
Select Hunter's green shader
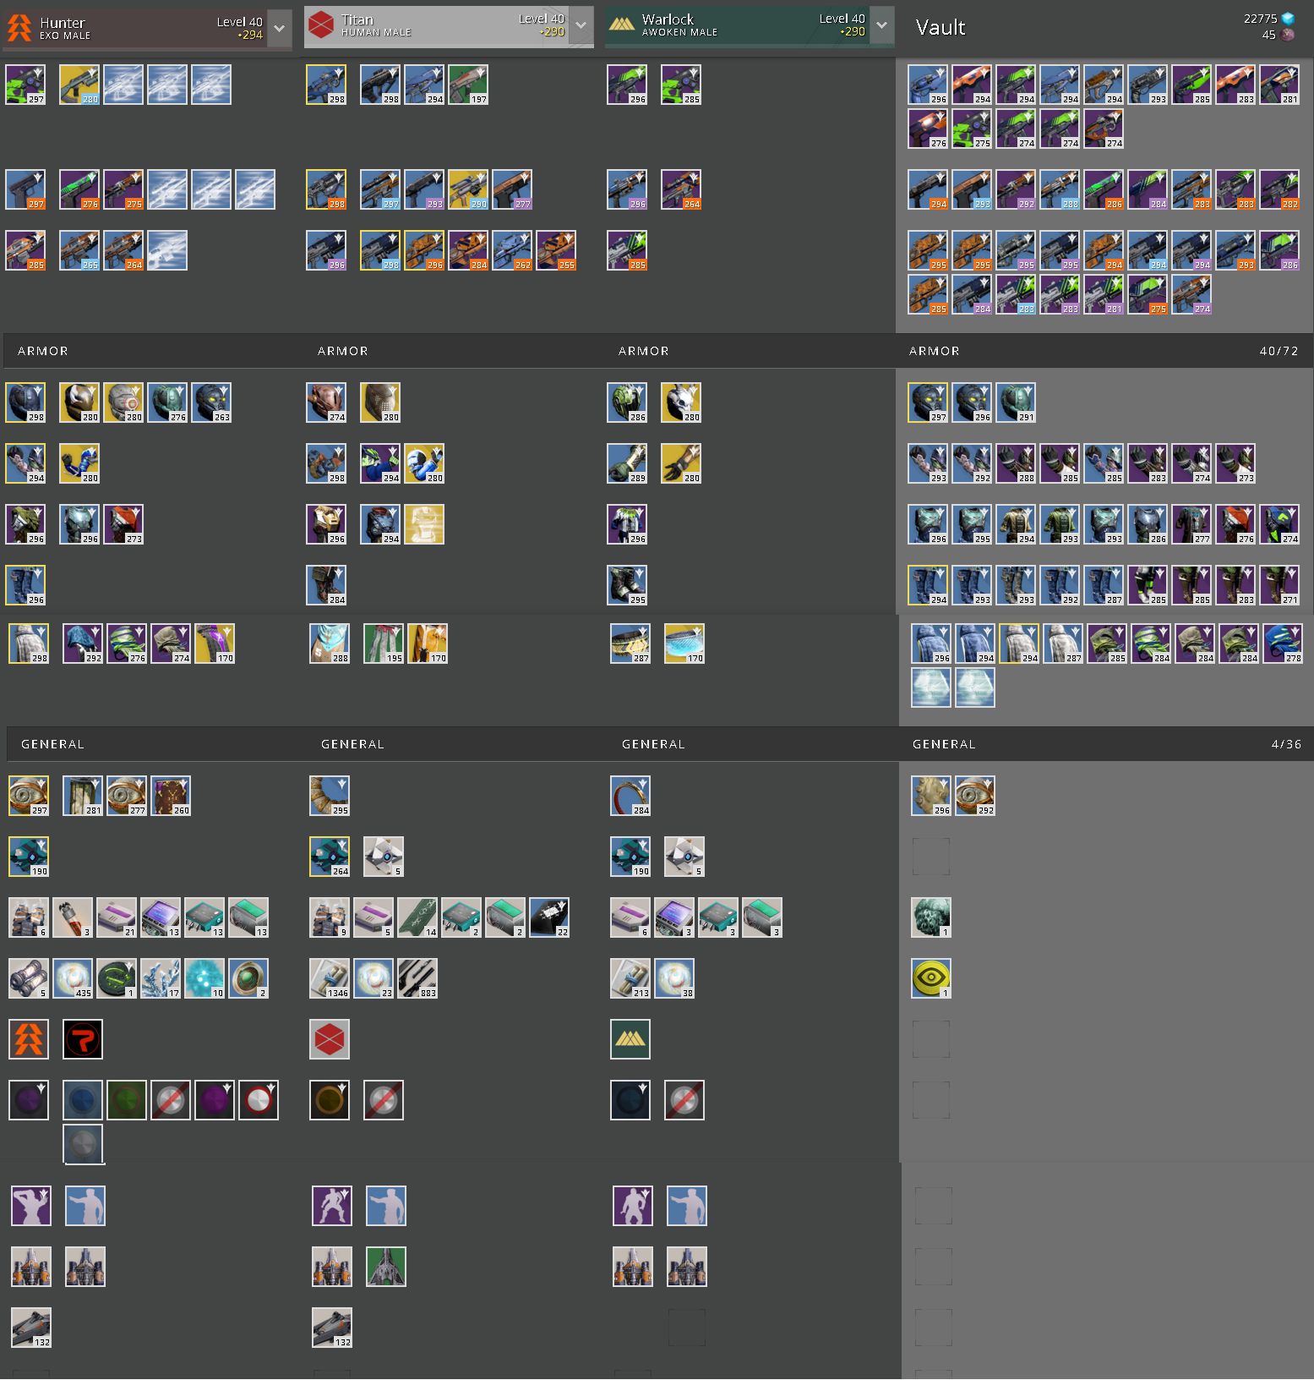click(127, 1100)
